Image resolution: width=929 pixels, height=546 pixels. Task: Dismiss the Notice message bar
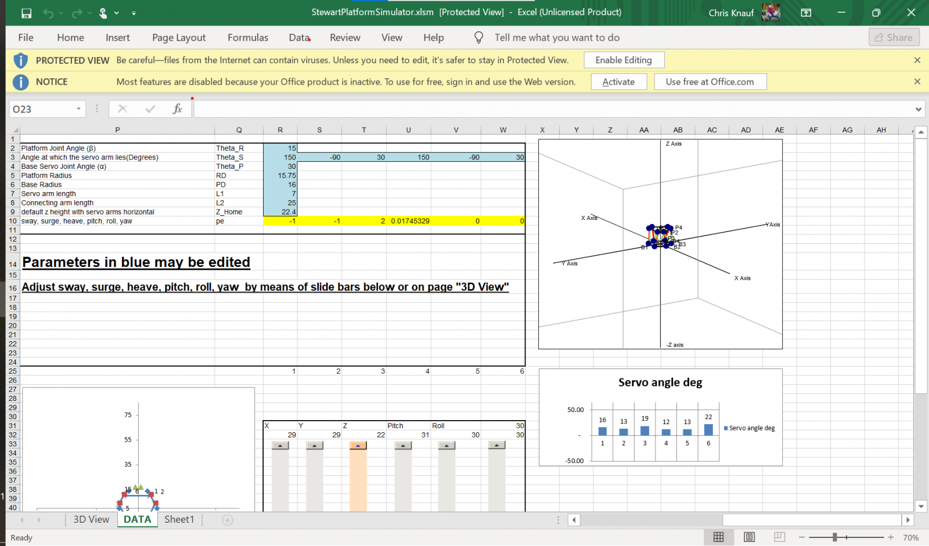pyautogui.click(x=917, y=82)
